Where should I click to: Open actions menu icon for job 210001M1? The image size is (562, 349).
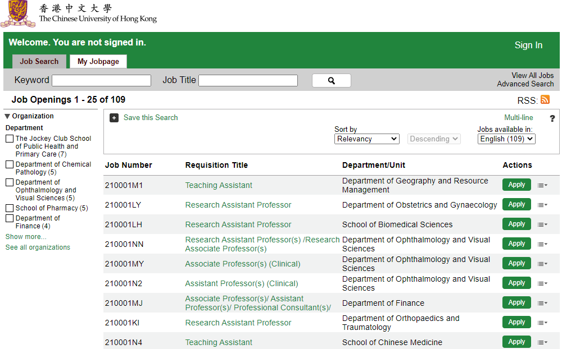coord(542,185)
